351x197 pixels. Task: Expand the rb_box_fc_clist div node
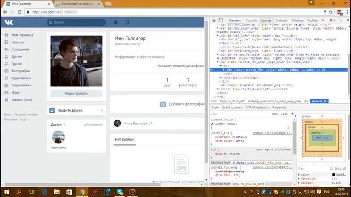(217, 55)
